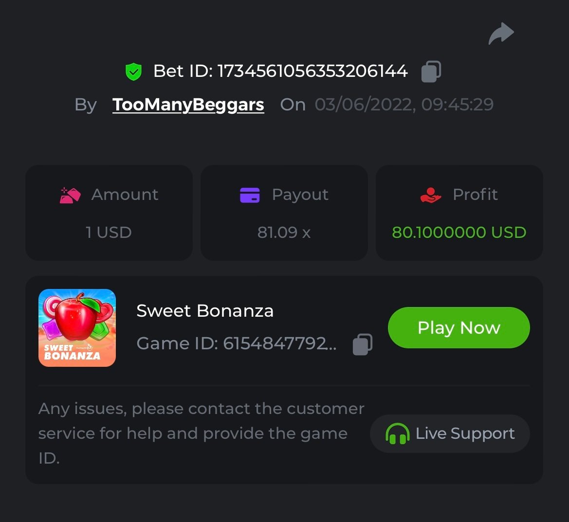Click the 81.09 x payout value
569x522 pixels.
284,233
